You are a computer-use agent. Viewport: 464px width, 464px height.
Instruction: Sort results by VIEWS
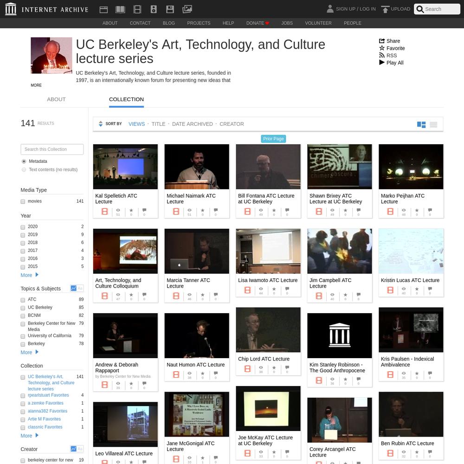(137, 124)
